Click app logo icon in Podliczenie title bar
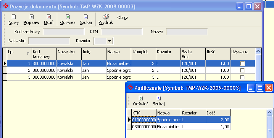 coord(130,87)
